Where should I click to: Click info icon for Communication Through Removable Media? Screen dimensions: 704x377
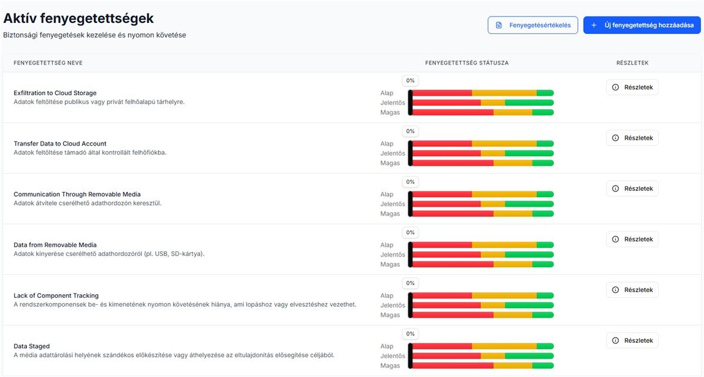point(615,188)
